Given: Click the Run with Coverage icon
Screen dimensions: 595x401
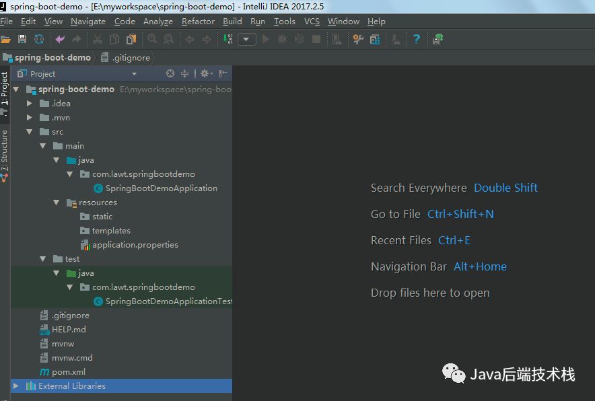Looking at the screenshot, I should pos(300,39).
